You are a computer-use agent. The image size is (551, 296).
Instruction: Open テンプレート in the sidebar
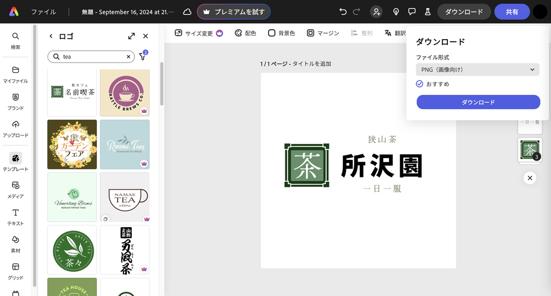pyautogui.click(x=15, y=162)
